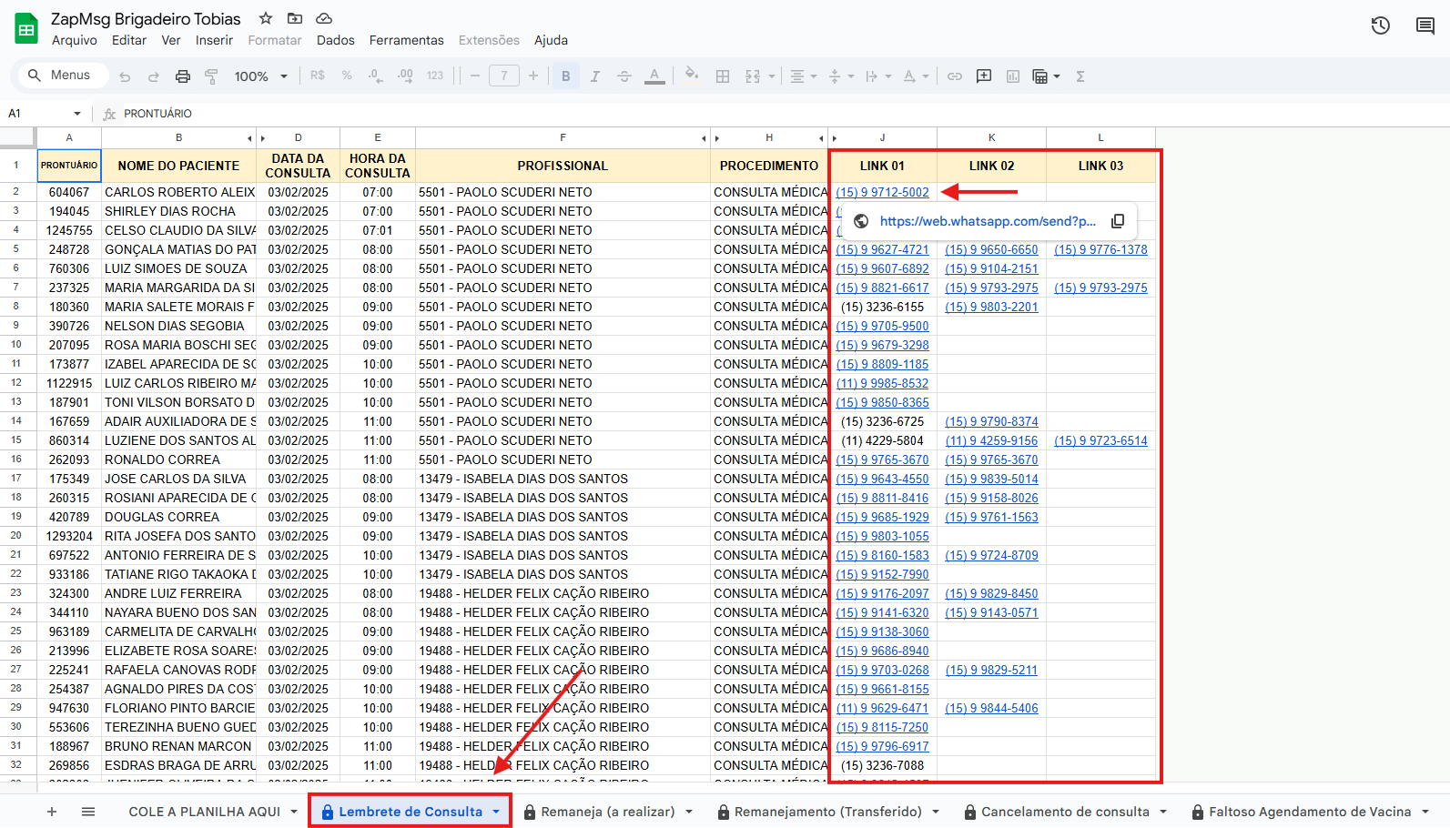Open version history clock icon
The height and width of the screenshot is (828, 1450).
click(x=1380, y=25)
